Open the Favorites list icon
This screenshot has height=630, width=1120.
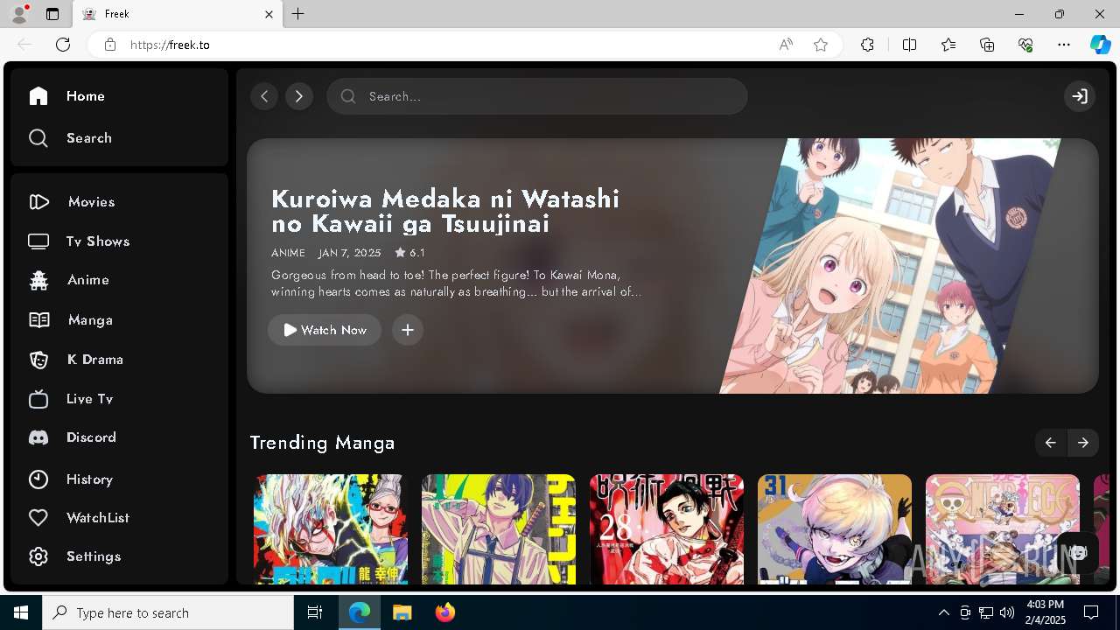[x=948, y=45]
